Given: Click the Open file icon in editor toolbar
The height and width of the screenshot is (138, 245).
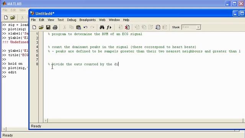Looking at the screenshot, I should point(41,27).
